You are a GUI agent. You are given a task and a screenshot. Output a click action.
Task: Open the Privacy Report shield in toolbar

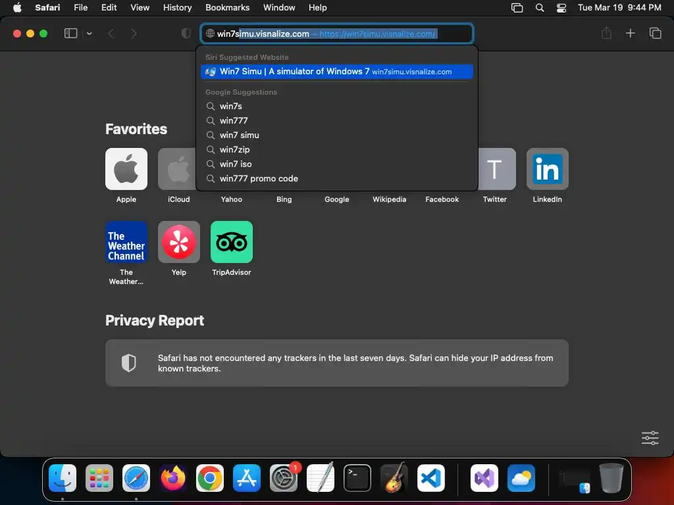tap(186, 34)
